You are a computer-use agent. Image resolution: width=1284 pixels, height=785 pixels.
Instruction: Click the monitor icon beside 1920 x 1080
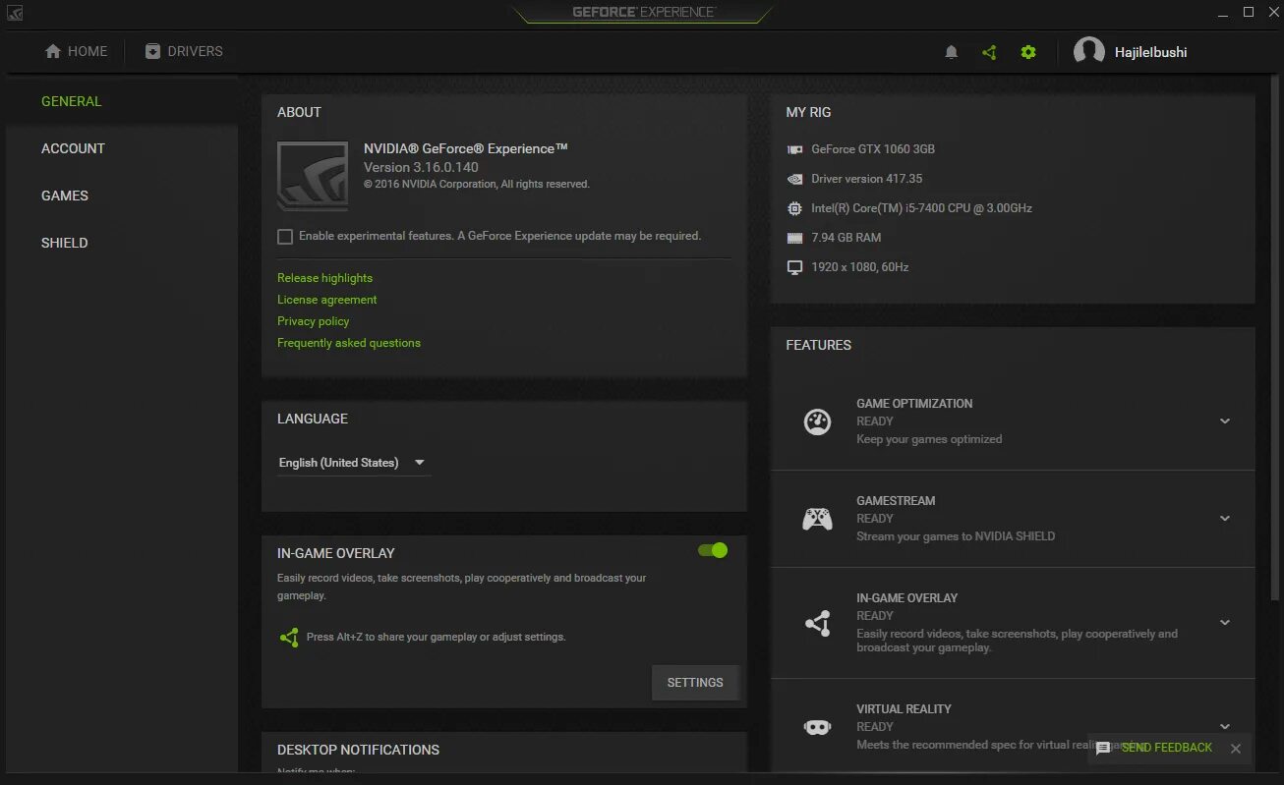click(x=794, y=267)
